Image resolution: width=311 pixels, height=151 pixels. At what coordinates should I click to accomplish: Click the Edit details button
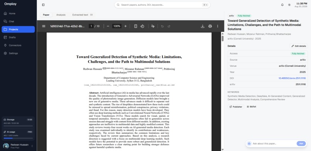click(299, 46)
